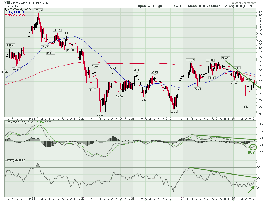Click the small area icon before MFI(14)
Viewport: 268px width, 201px height.
[6, 160]
